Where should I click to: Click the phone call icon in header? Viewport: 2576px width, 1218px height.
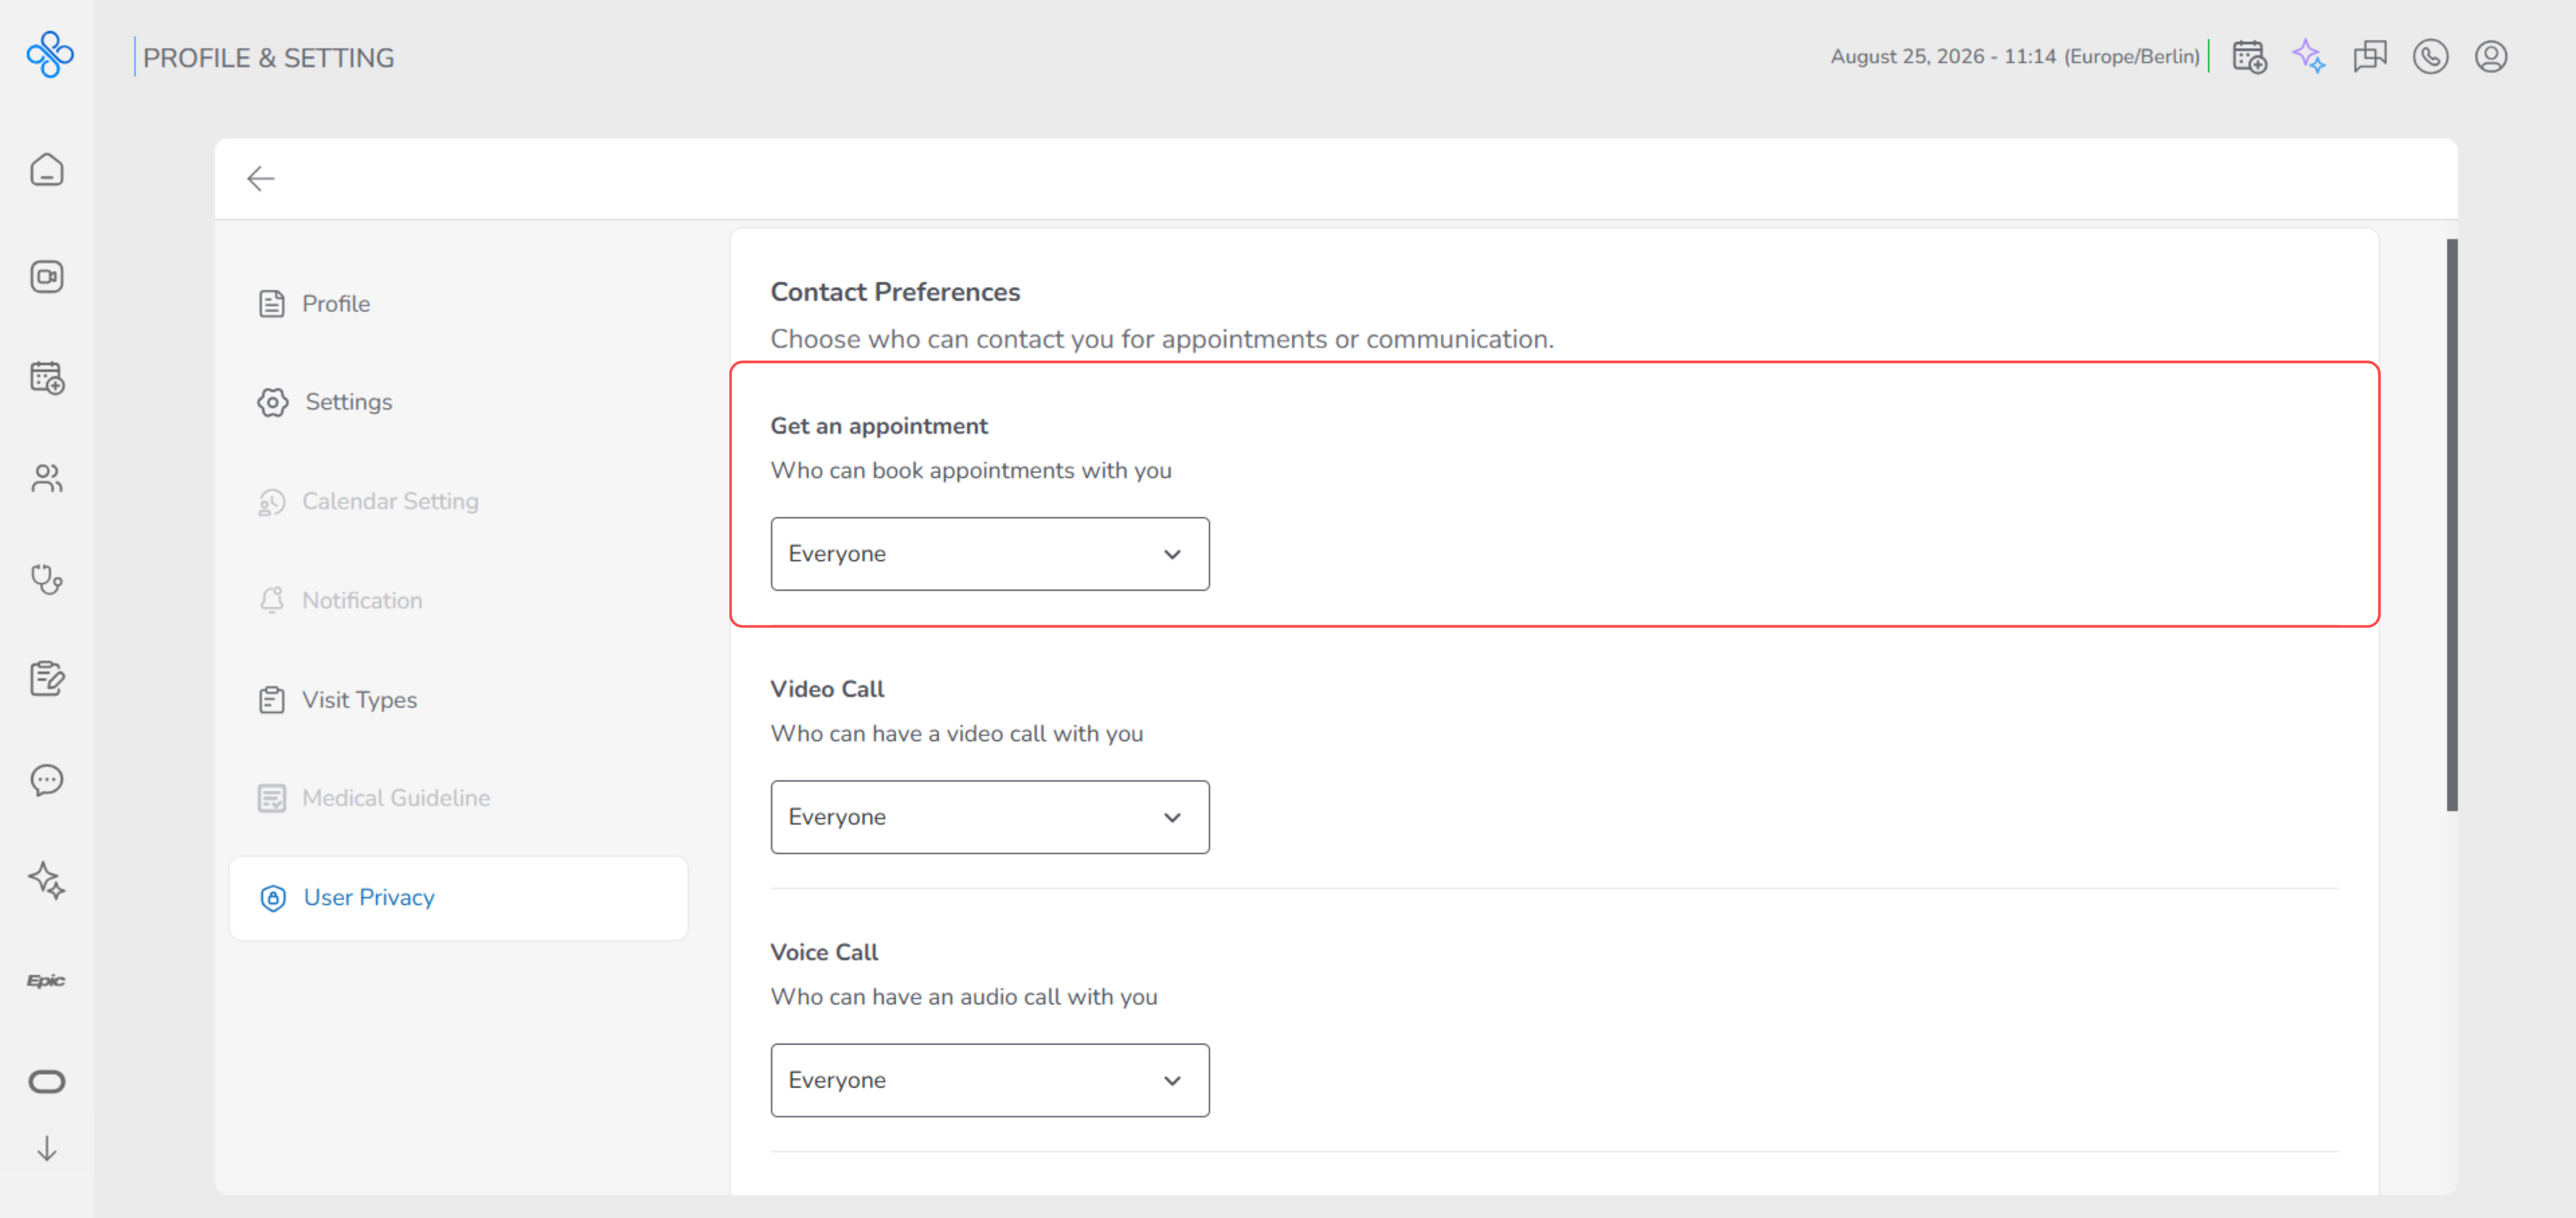2430,56
